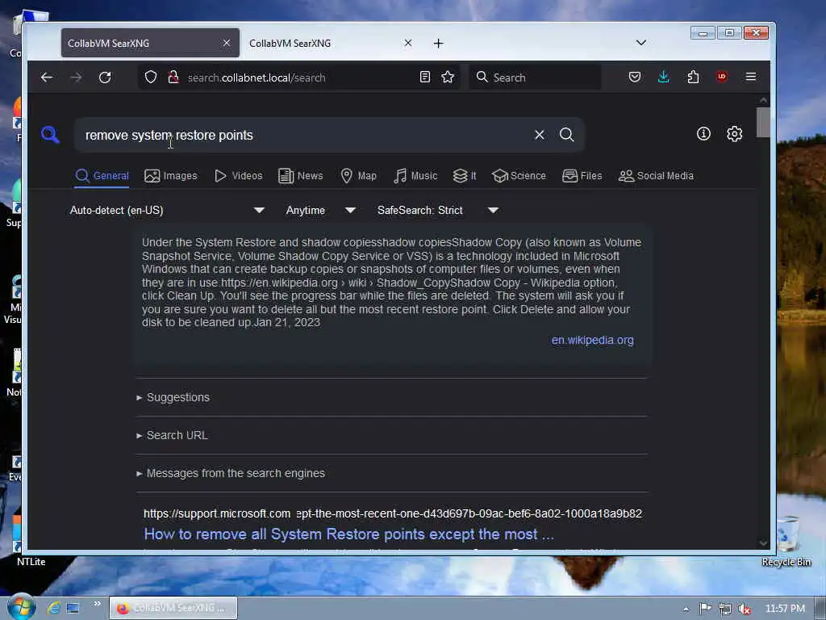Click the remove system restore points query field

click(303, 135)
